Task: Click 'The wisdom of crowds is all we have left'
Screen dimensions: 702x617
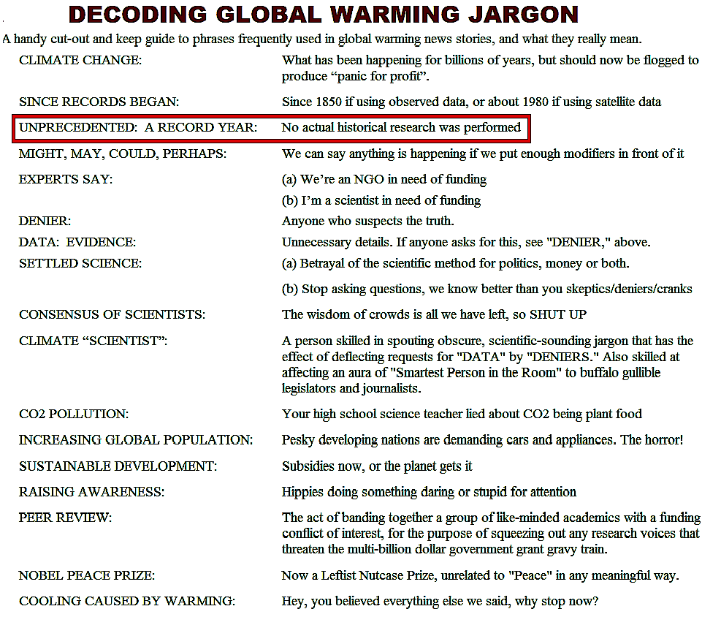Action: tap(434, 315)
